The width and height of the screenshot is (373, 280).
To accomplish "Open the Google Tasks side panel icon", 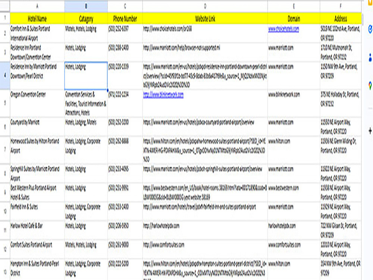I will coord(370,29).
